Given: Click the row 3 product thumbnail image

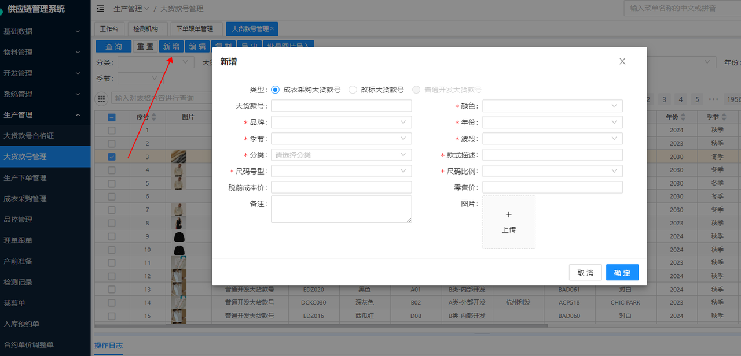Looking at the screenshot, I should [x=179, y=157].
